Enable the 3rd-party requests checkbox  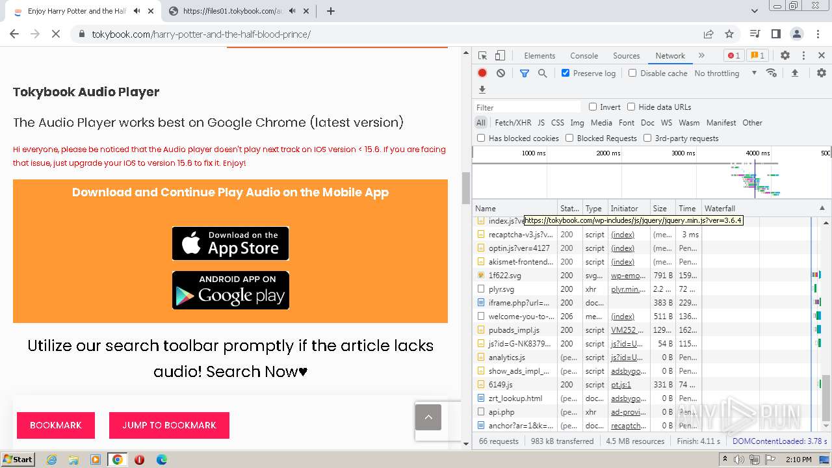[x=647, y=138]
